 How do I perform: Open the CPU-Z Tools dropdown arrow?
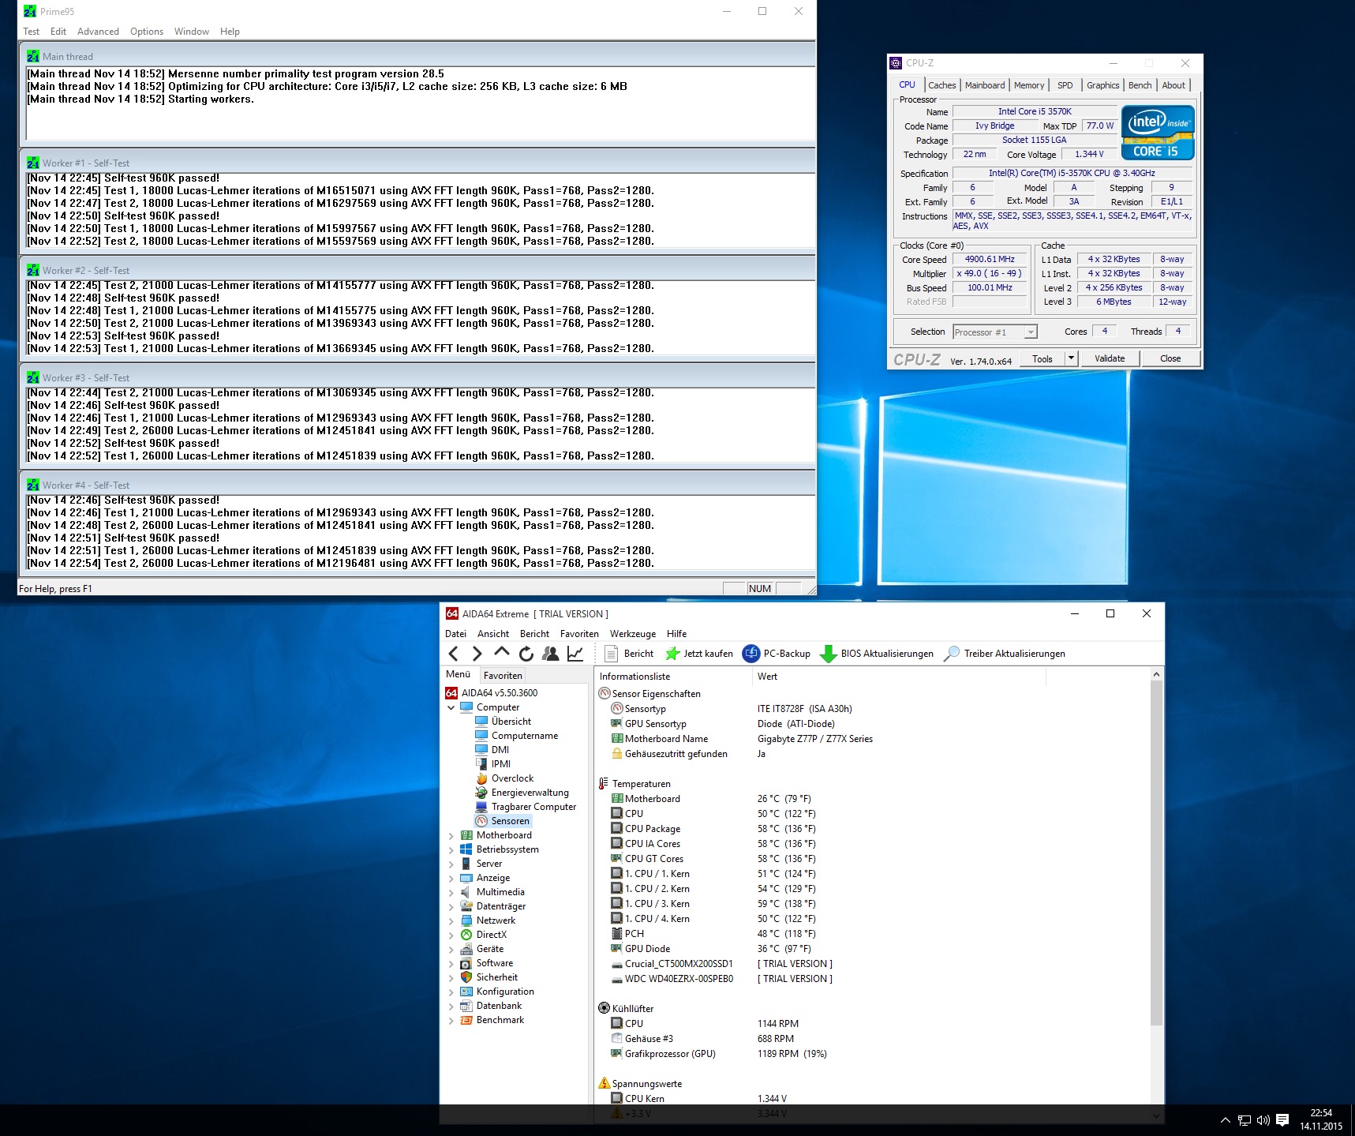click(x=1071, y=358)
